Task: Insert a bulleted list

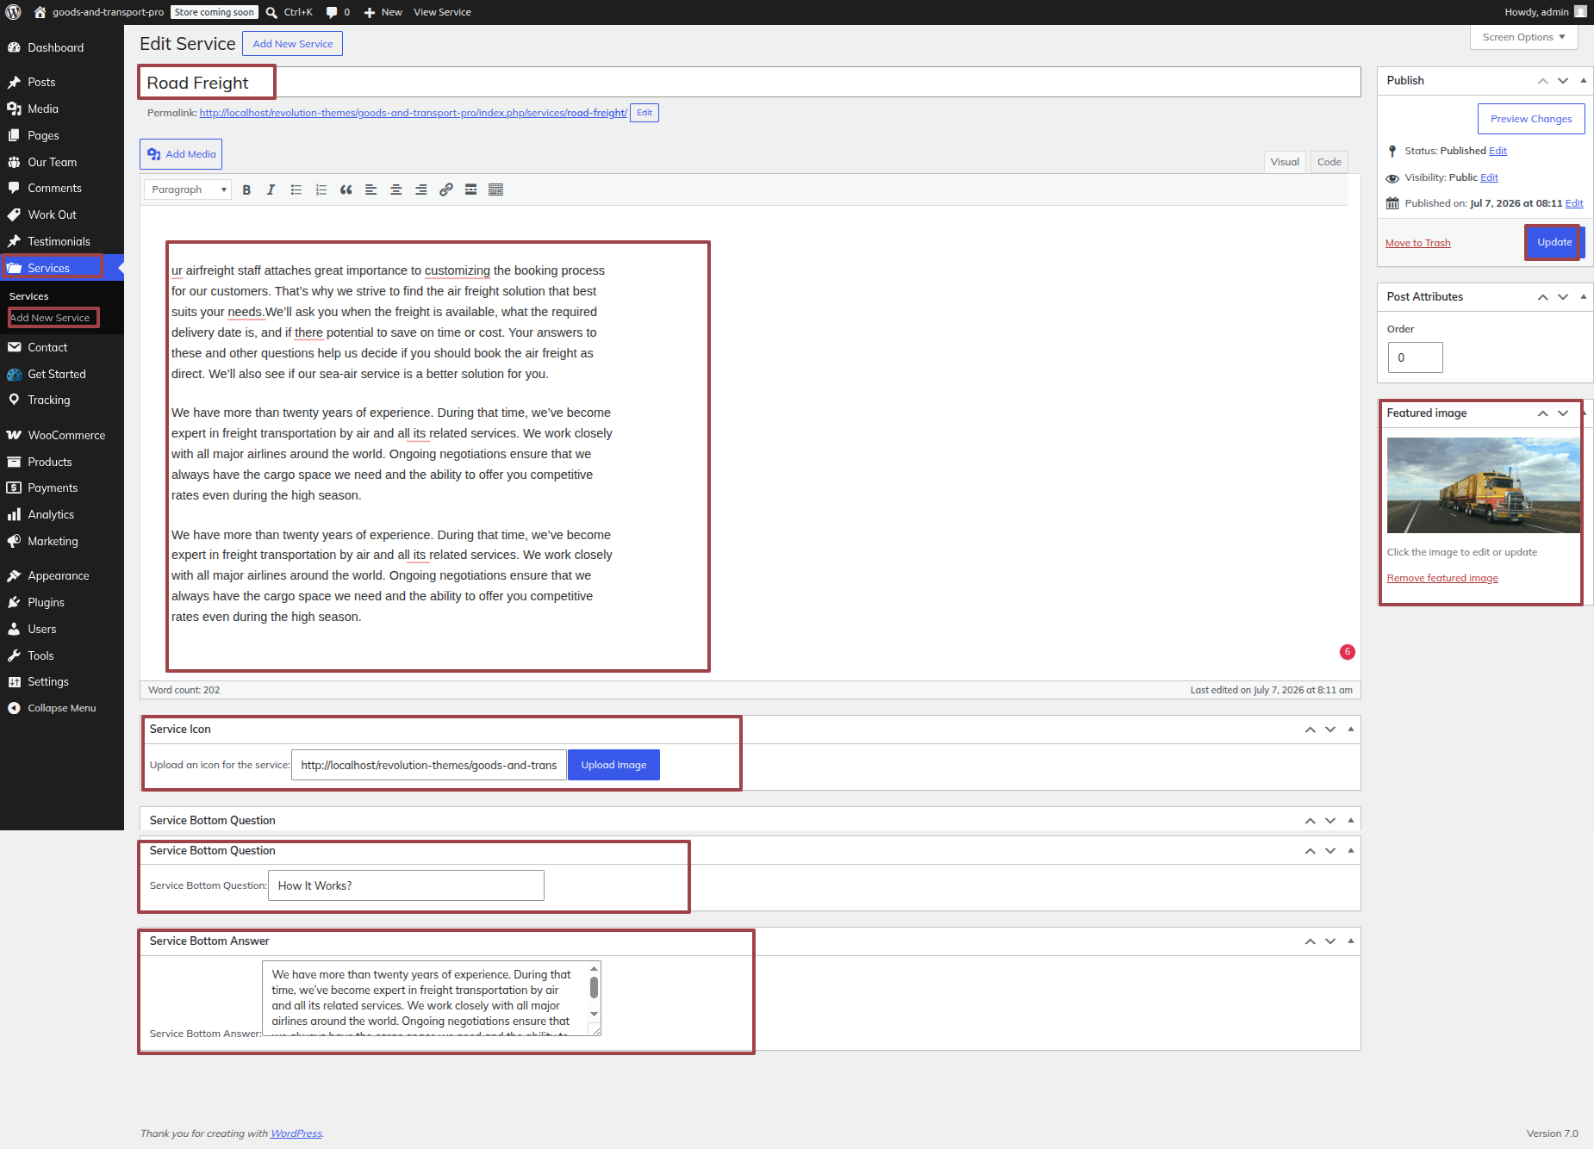Action: pos(296,189)
